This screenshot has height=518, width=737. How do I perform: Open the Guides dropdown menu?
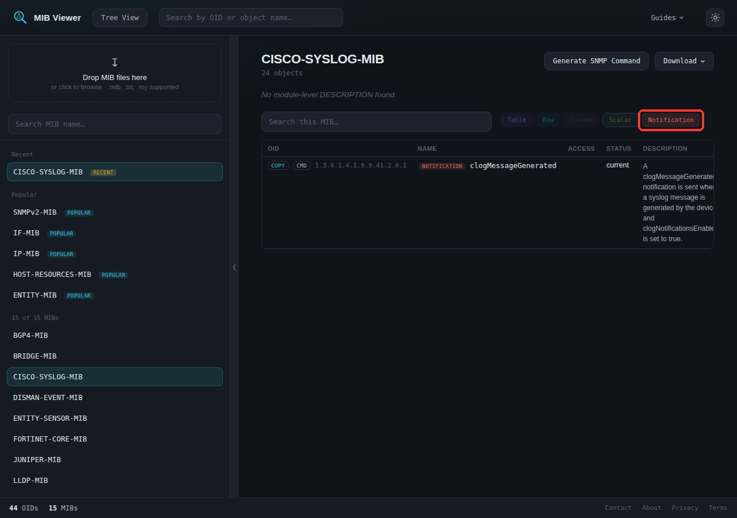[667, 18]
